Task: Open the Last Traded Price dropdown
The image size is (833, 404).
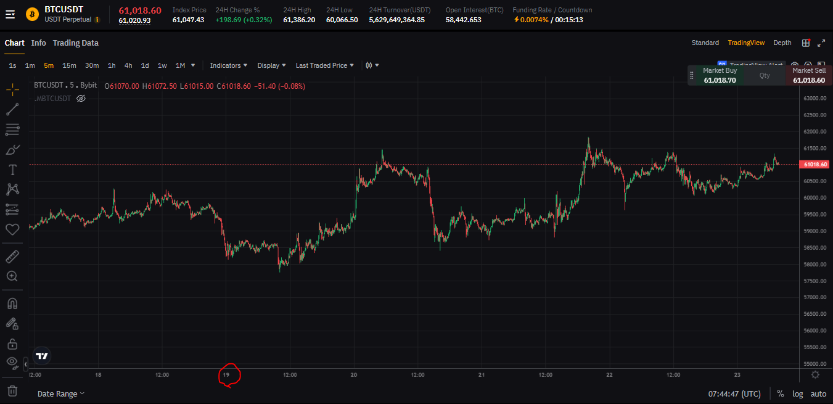Action: 325,65
